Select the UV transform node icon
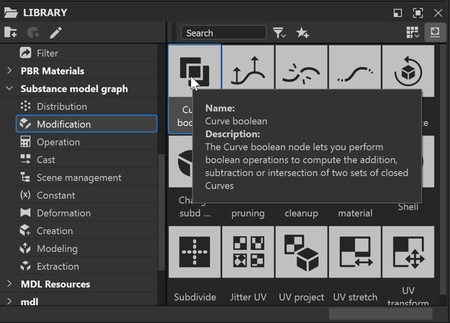450x323 pixels. tap(408, 252)
